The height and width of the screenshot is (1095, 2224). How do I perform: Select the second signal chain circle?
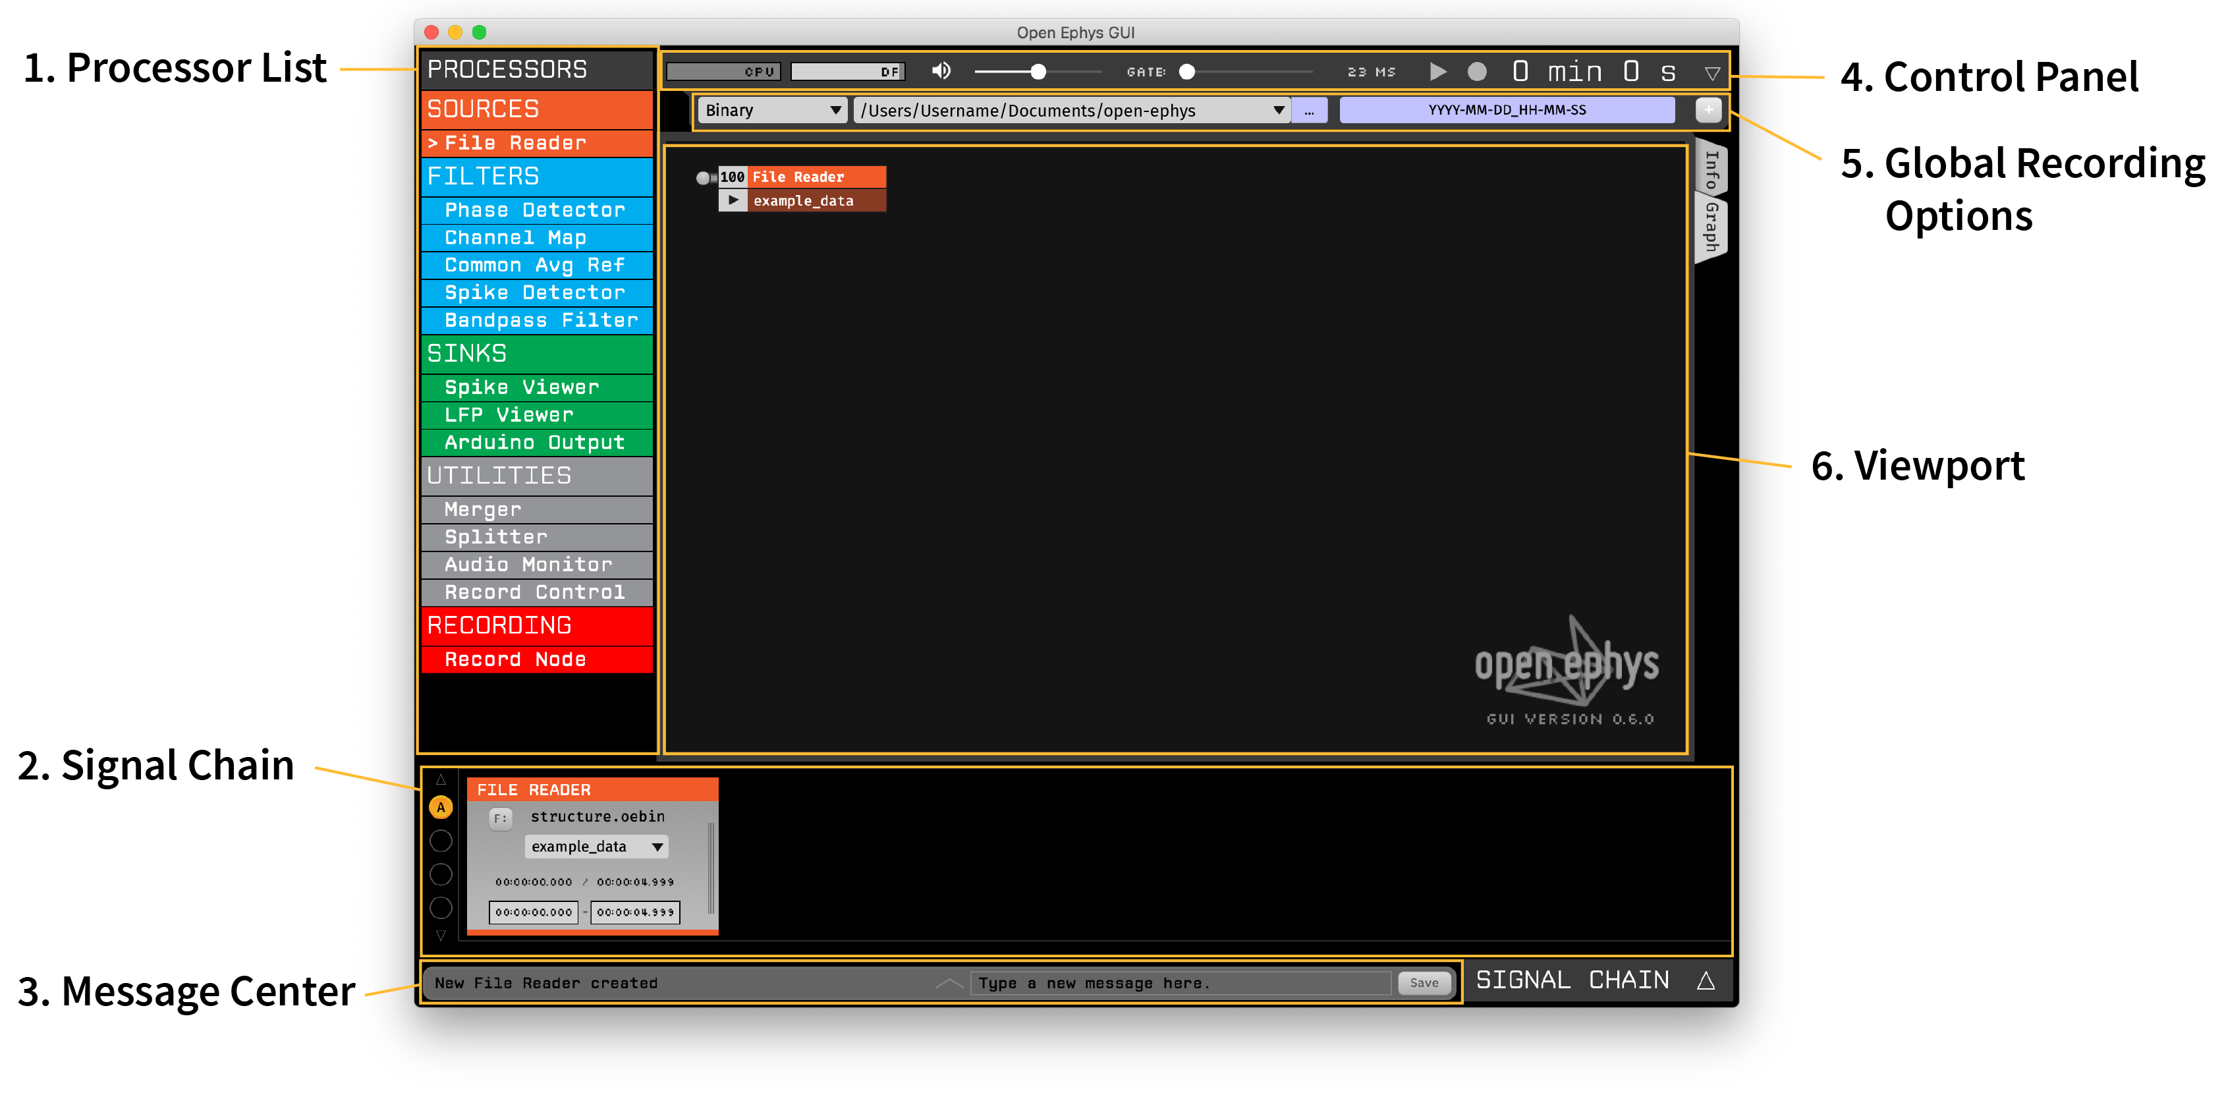tap(440, 841)
